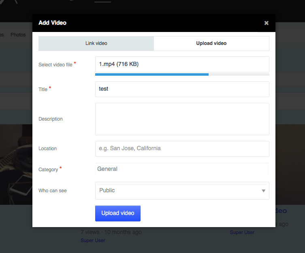This screenshot has width=305, height=253.
Task: Click inside the Description text area
Action: click(x=182, y=119)
